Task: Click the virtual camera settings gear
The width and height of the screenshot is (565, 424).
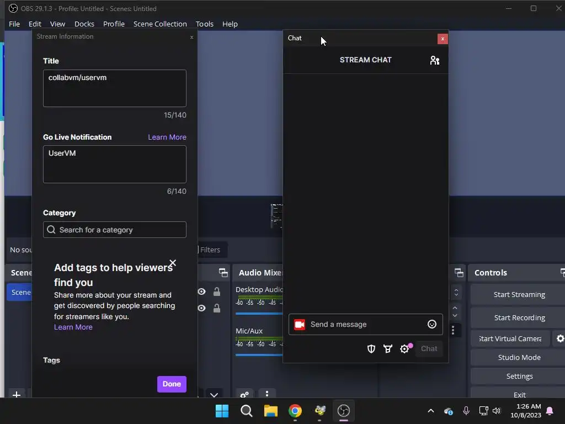Action: click(560, 338)
